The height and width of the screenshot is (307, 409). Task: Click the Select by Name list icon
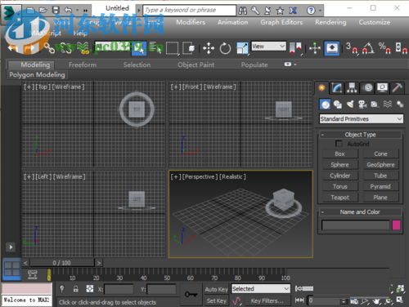tap(155, 48)
